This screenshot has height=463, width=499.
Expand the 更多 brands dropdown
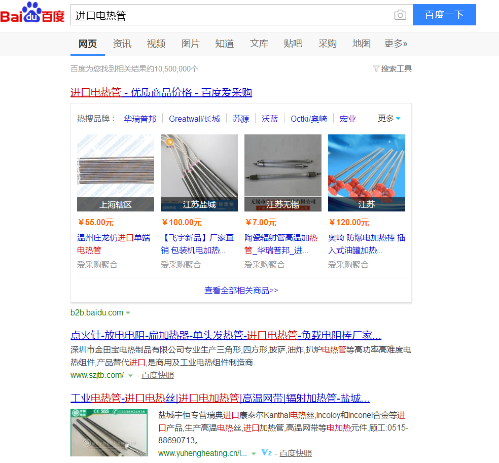[389, 118]
